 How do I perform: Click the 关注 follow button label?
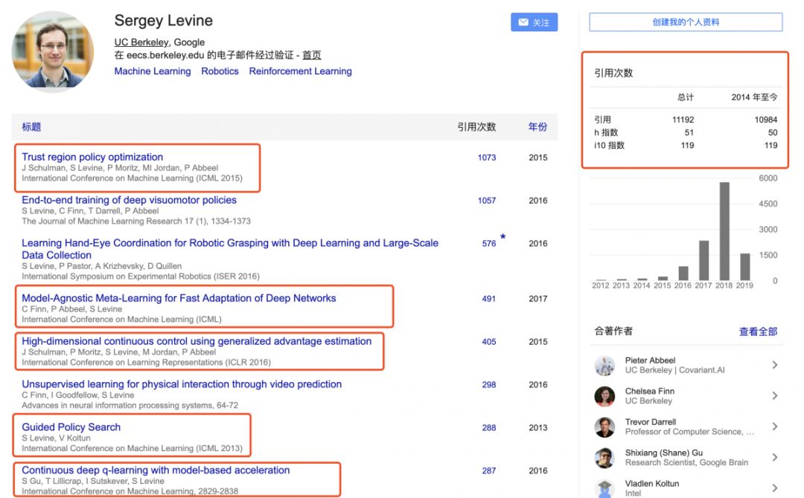pyautogui.click(x=540, y=22)
